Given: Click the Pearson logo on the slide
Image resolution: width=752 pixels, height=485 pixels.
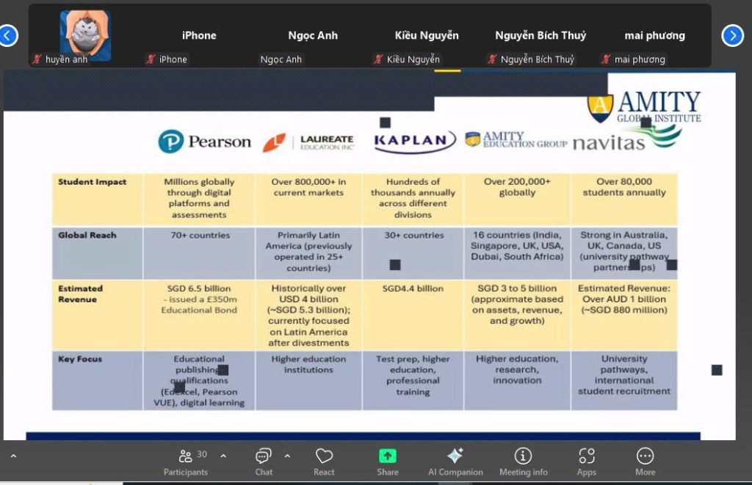Looking at the screenshot, I should tap(205, 142).
